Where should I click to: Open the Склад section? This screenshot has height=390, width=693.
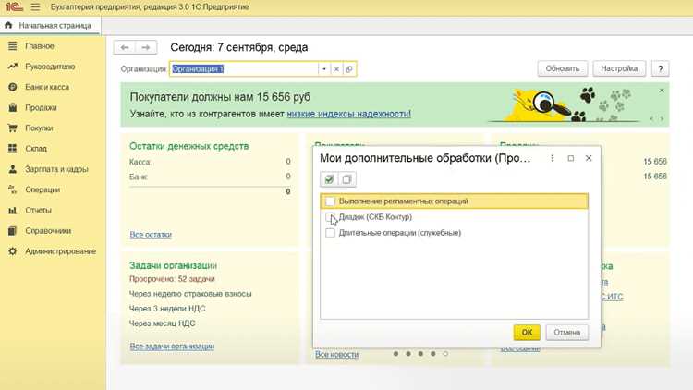coord(36,149)
